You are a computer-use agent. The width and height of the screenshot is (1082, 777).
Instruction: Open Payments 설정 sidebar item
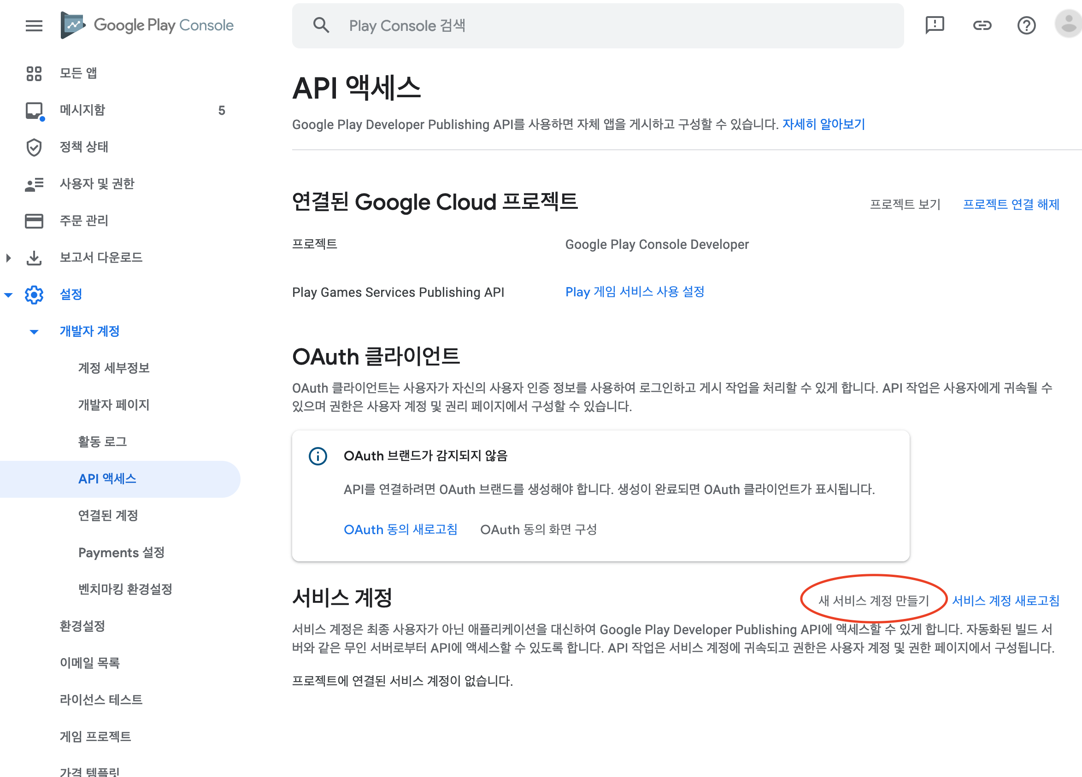121,553
